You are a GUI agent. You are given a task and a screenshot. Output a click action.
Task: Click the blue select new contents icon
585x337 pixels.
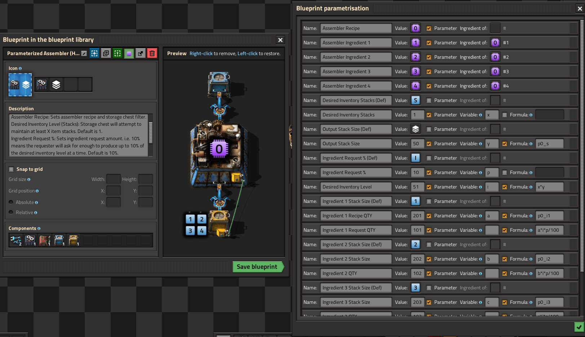coord(94,53)
